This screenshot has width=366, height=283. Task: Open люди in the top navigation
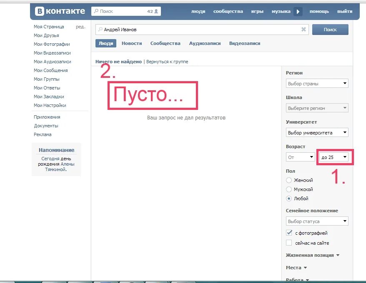198,11
